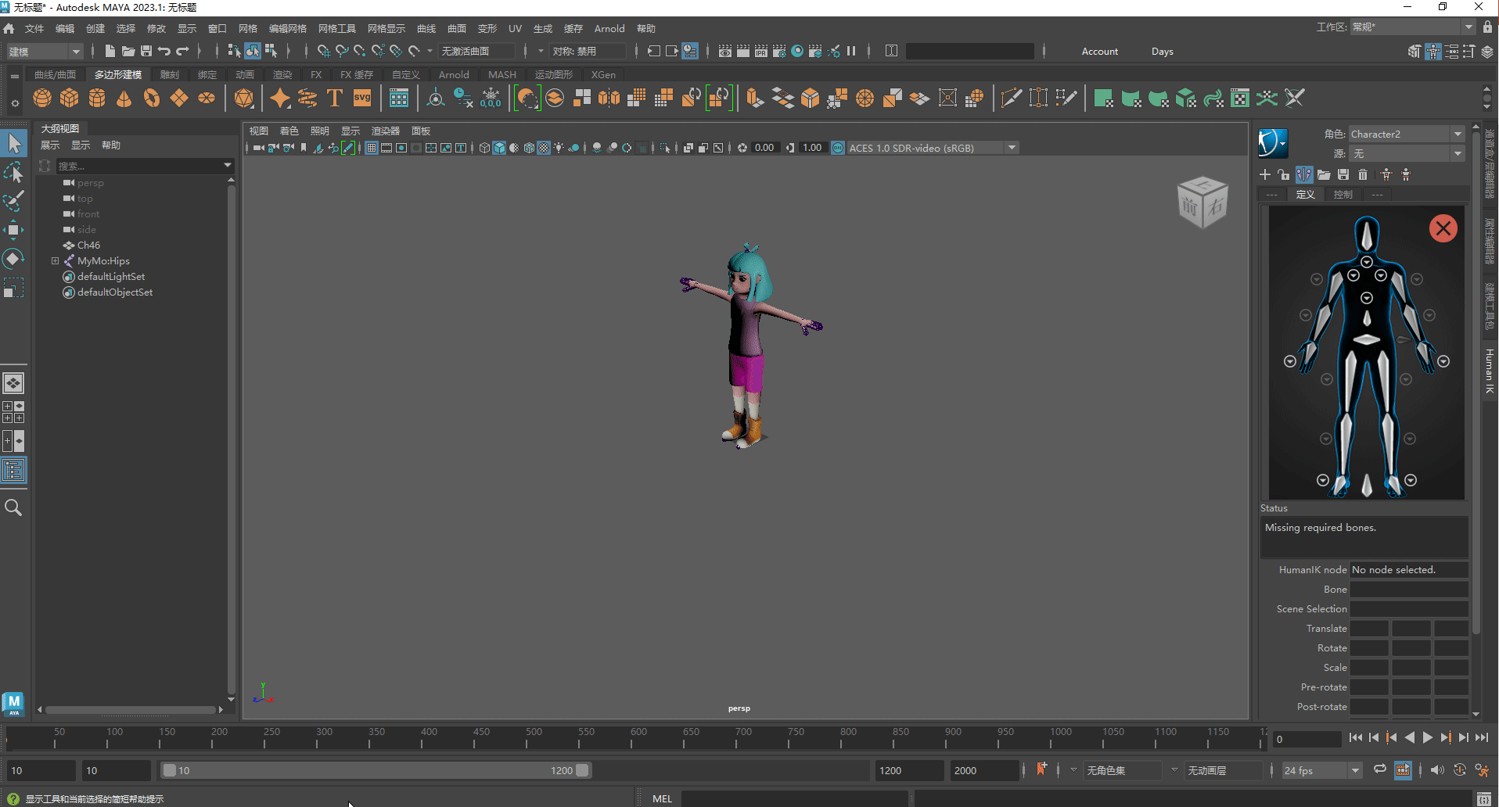Screen dimensions: 1499x807
Task: Click the red X on the skeleton diagram
Action: 1443,228
